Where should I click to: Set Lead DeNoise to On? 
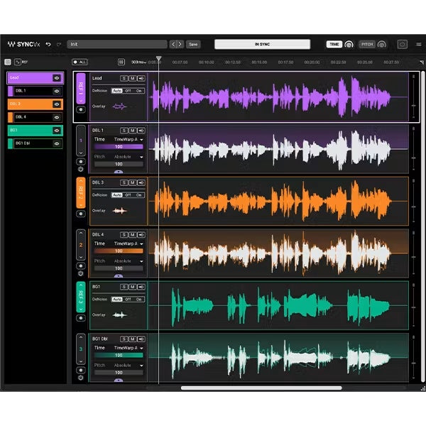tap(139, 91)
